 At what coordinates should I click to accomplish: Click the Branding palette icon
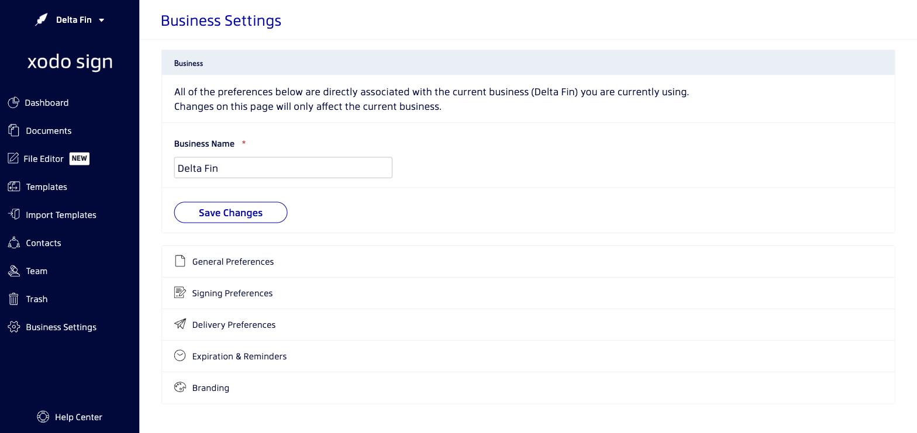point(180,387)
